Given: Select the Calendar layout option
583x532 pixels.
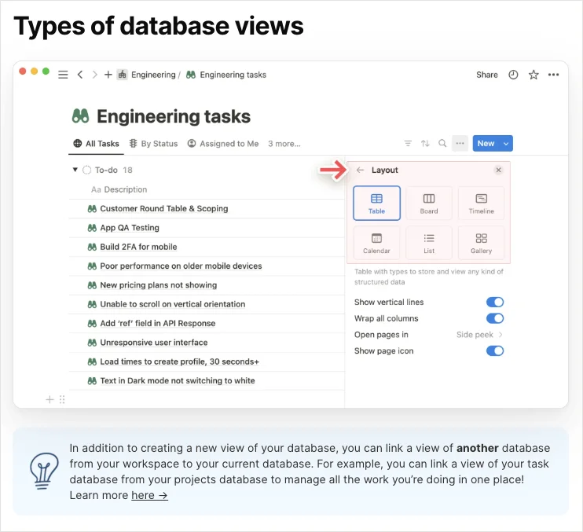Looking at the screenshot, I should [x=376, y=243].
